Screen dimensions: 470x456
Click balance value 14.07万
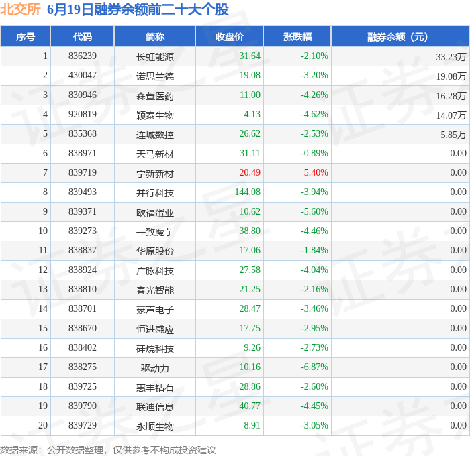pyautogui.click(x=451, y=115)
